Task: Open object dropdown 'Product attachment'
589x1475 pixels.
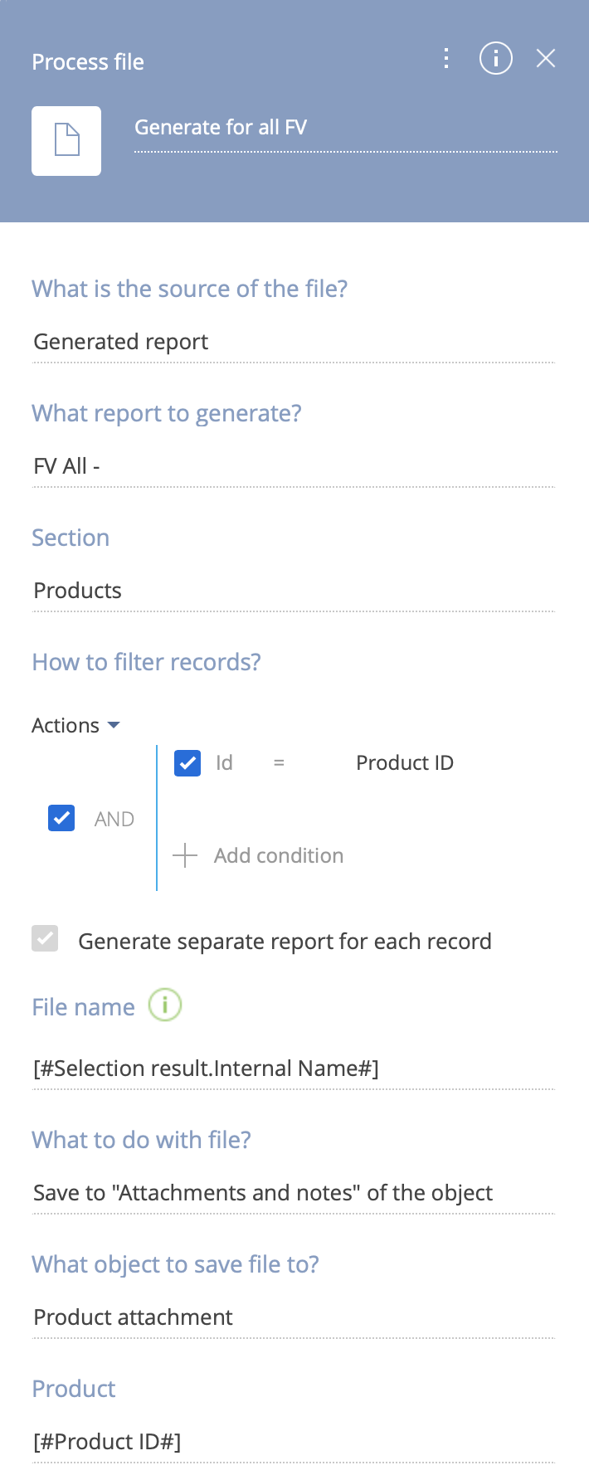Action: click(294, 1317)
